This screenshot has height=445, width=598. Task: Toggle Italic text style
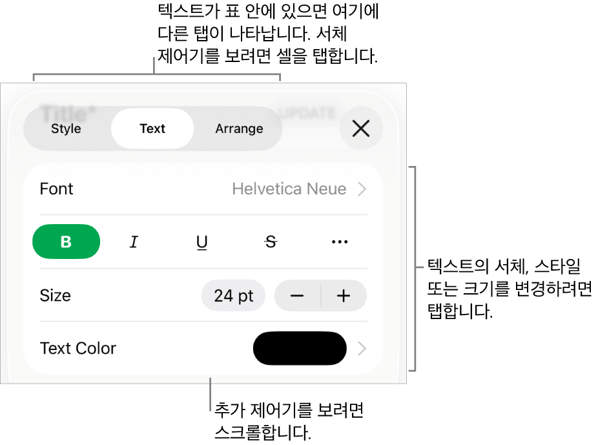134,242
